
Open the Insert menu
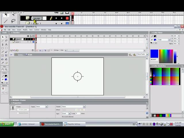19,30
